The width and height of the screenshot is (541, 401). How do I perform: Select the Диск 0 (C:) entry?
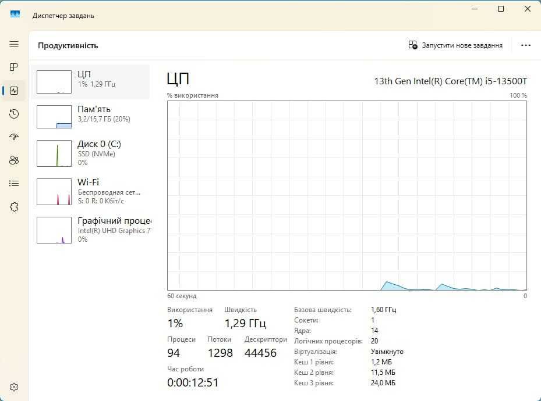coord(91,153)
